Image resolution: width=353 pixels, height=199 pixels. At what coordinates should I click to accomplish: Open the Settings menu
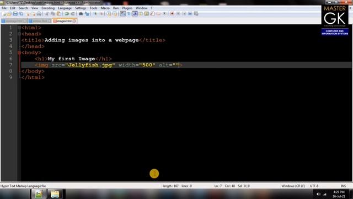[x=81, y=8]
